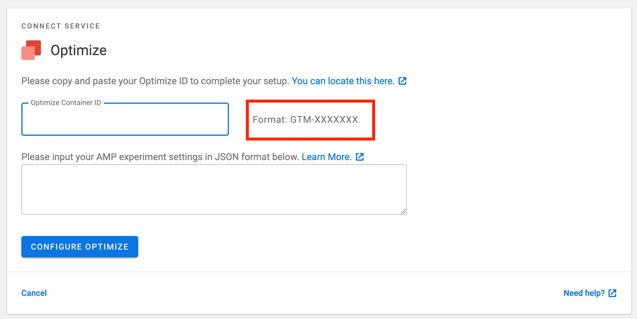Click the red Optimize squares emblem
This screenshot has height=319, width=637.
pos(31,50)
